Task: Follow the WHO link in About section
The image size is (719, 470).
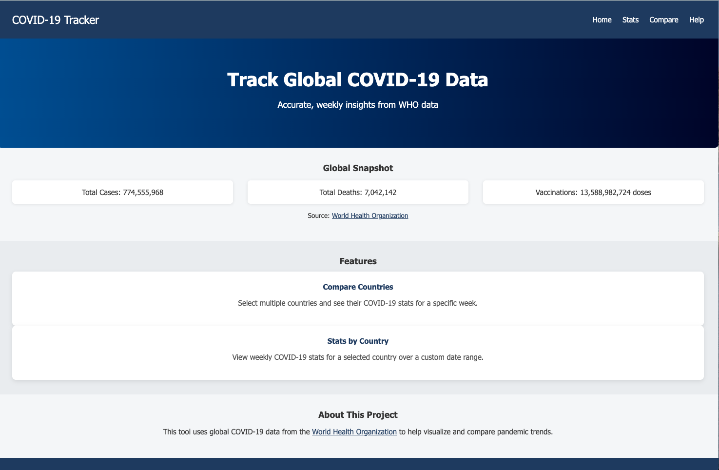Action: click(x=354, y=432)
